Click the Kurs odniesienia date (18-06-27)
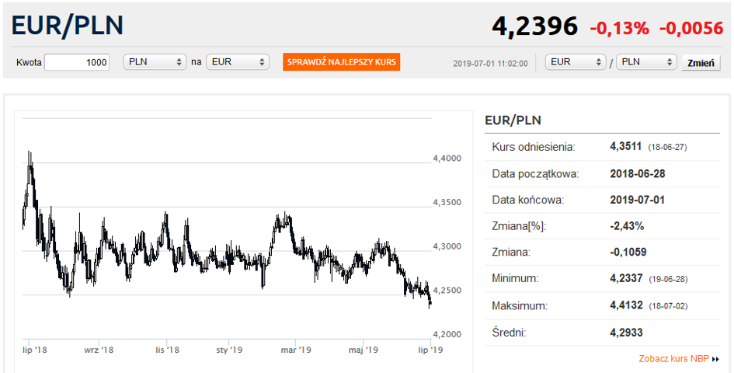Screen dimensions: 734x373 667,148
